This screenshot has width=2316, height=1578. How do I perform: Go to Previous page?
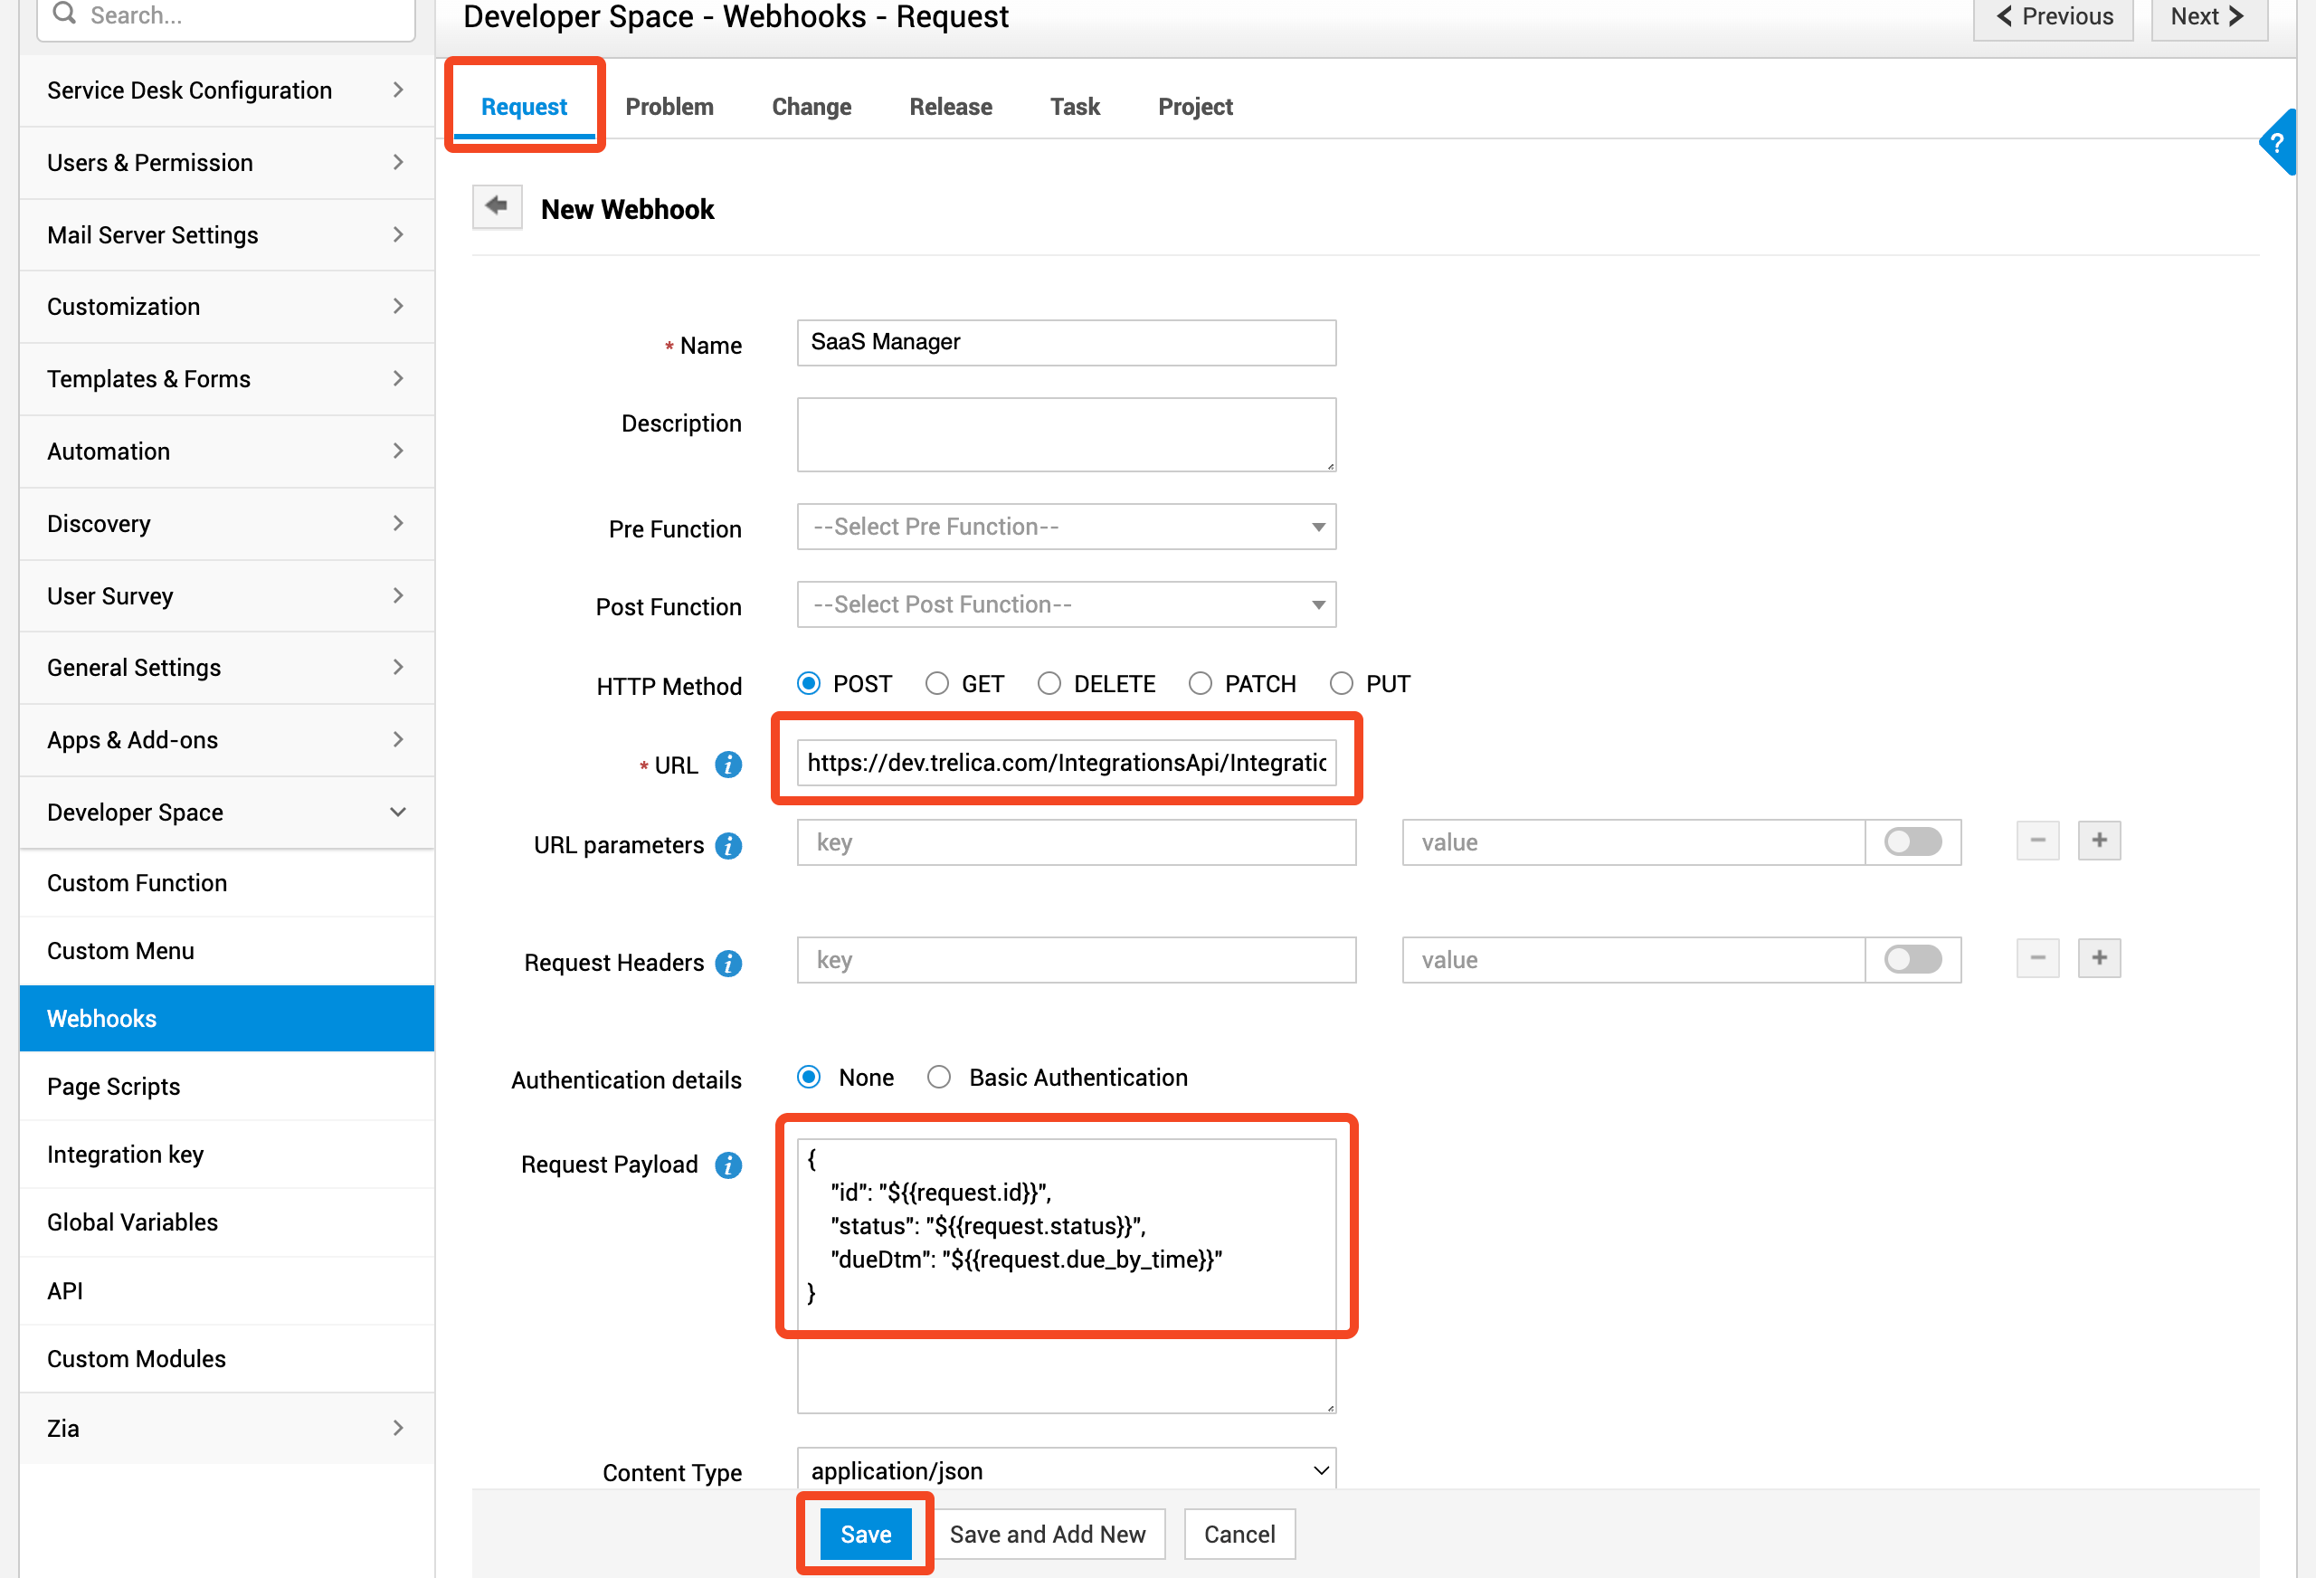coord(2053,17)
